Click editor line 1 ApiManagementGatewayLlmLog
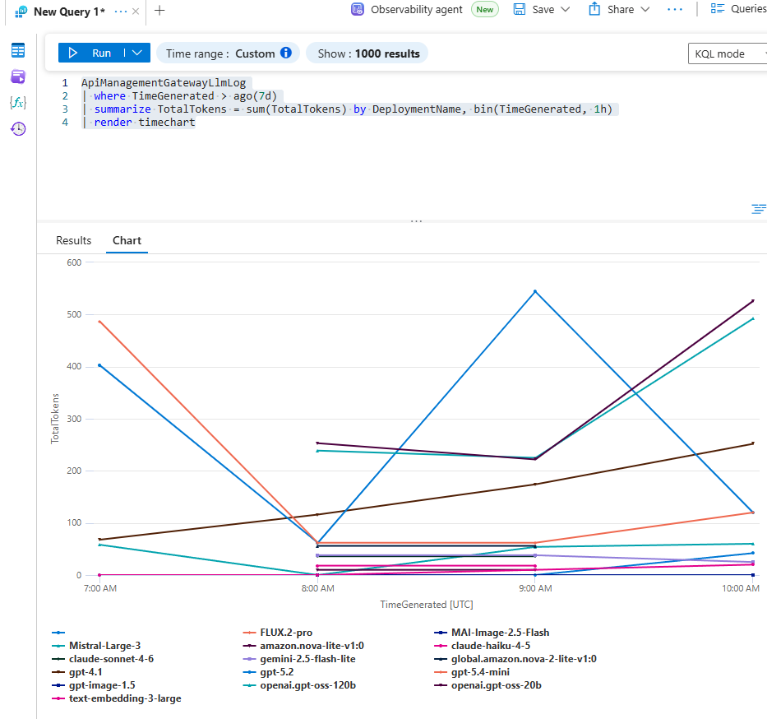Viewport: 767px width, 719px height. 164,83
